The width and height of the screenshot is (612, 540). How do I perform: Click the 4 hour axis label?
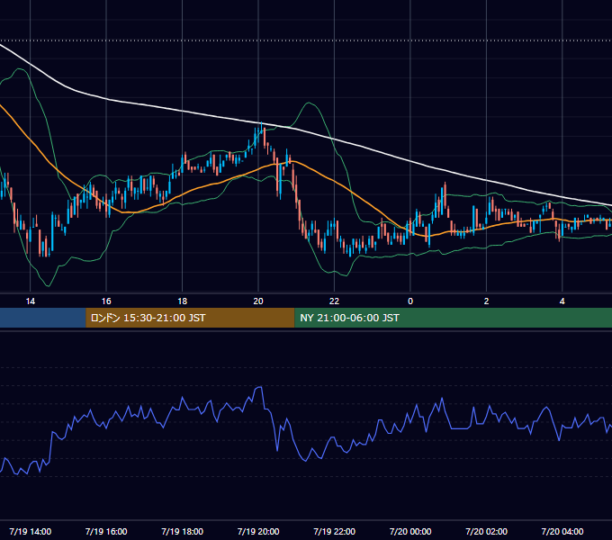click(x=562, y=301)
